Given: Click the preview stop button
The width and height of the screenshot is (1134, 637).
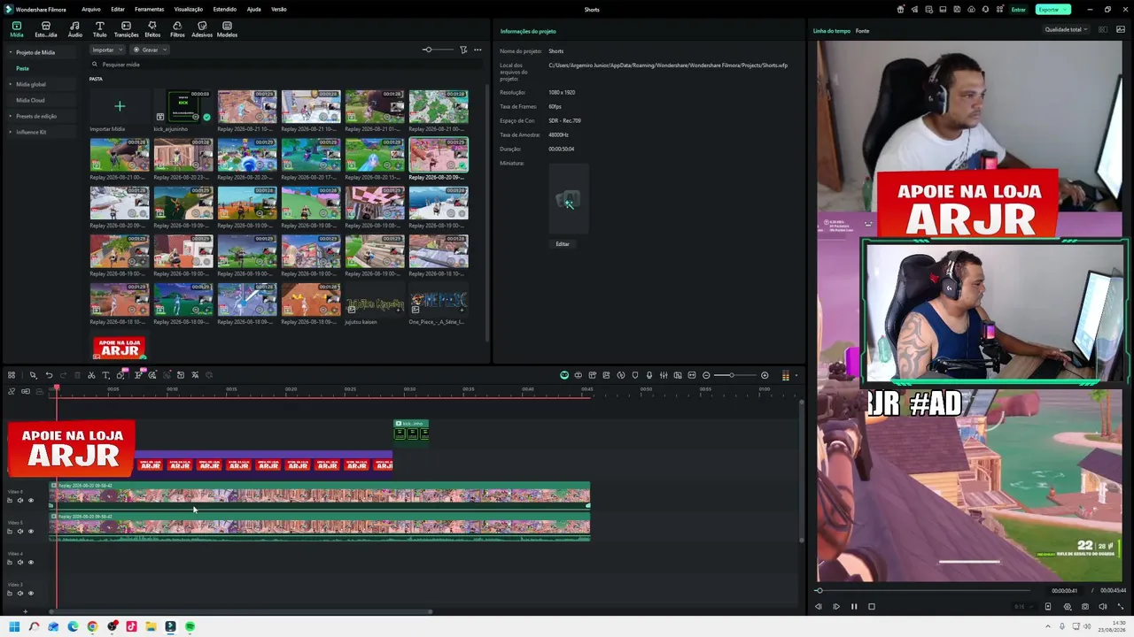Looking at the screenshot, I should pos(872,607).
